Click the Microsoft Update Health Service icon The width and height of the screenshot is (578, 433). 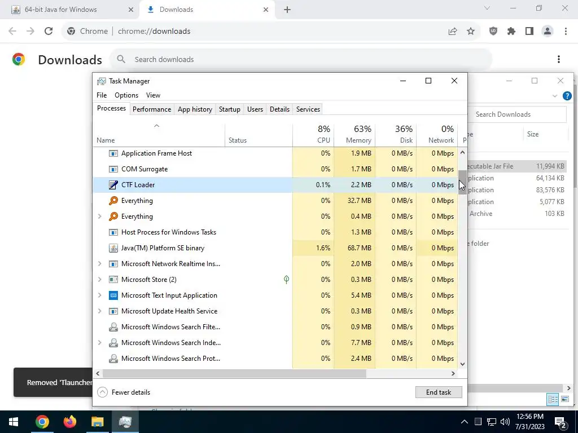pos(113,311)
